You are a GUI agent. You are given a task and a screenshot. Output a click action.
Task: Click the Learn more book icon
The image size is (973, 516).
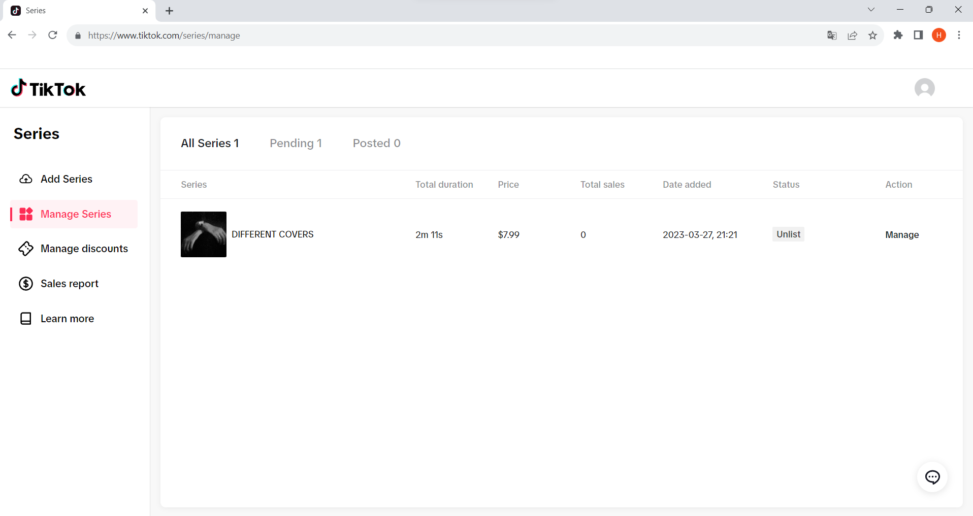(26, 319)
